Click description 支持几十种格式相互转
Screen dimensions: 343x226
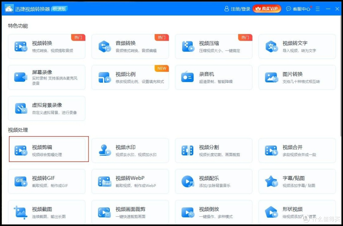click(301, 82)
